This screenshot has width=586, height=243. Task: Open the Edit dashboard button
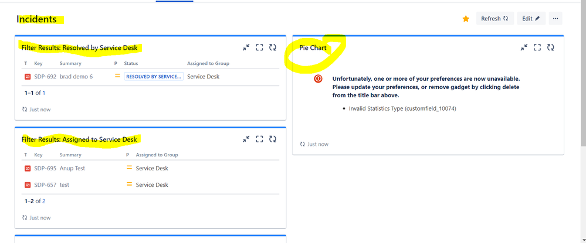tap(531, 19)
